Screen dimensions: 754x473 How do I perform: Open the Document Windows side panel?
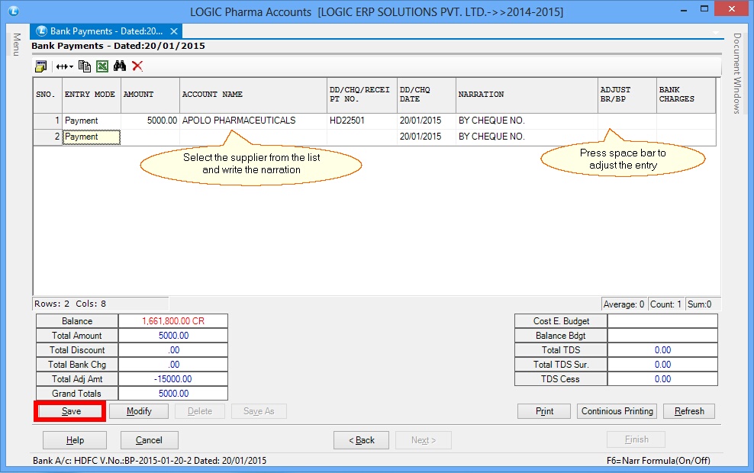pyautogui.click(x=737, y=73)
